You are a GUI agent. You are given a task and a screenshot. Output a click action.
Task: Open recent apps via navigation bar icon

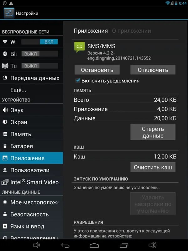[x=124, y=245]
